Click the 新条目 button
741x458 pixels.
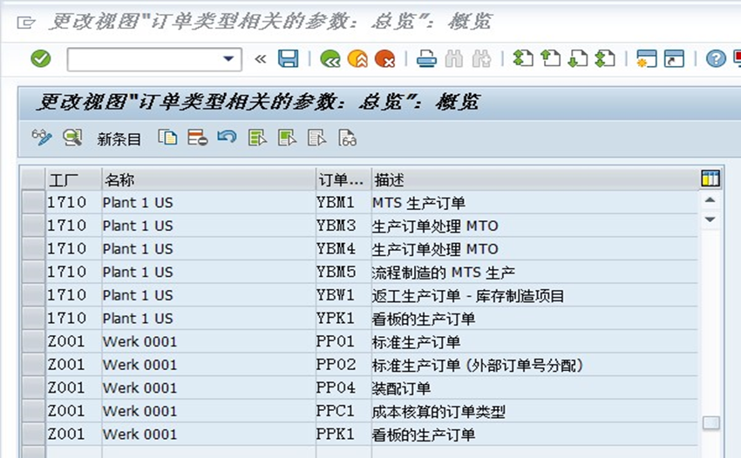tap(119, 138)
